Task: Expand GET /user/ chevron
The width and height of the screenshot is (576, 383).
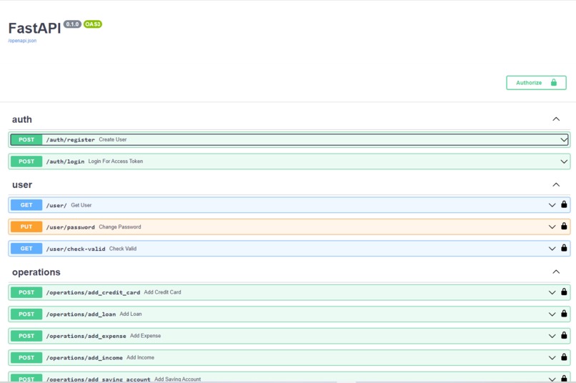Action: pos(552,205)
